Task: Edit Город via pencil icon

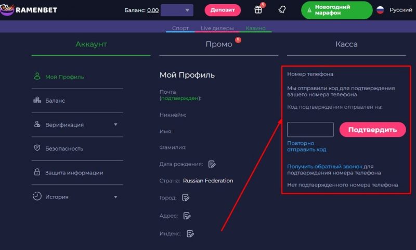Action: (186, 198)
